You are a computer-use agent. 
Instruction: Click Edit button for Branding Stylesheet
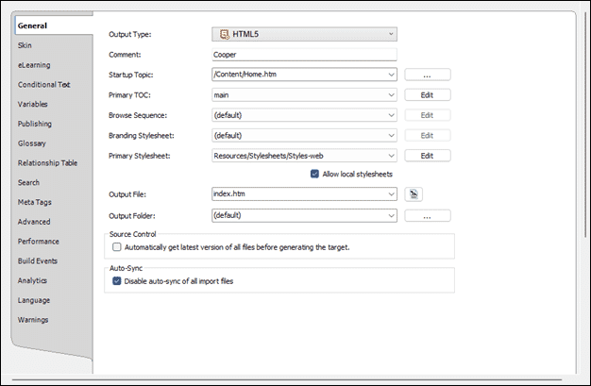point(428,136)
